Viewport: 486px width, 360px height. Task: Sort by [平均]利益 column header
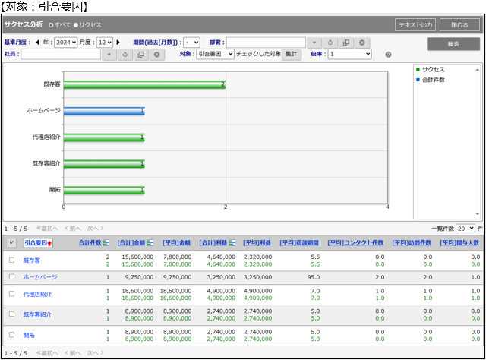click(x=257, y=243)
